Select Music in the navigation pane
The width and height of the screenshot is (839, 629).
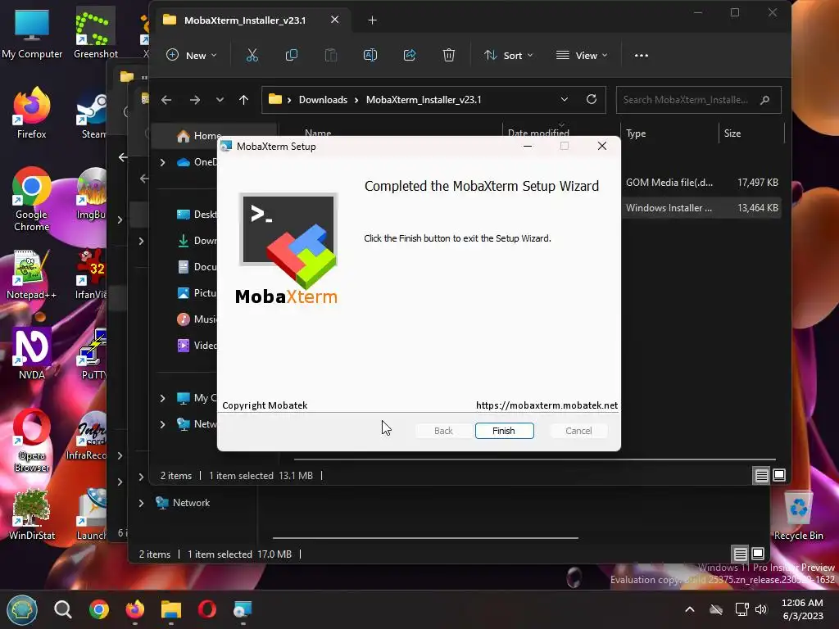point(197,319)
